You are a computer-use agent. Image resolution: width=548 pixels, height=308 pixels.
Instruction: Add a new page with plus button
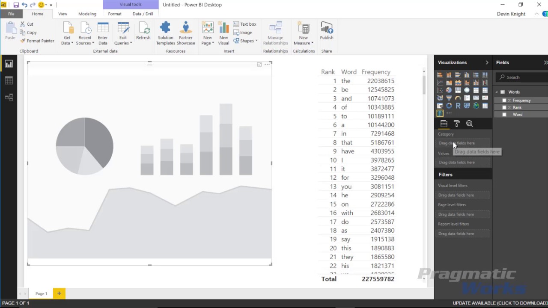[59, 293]
